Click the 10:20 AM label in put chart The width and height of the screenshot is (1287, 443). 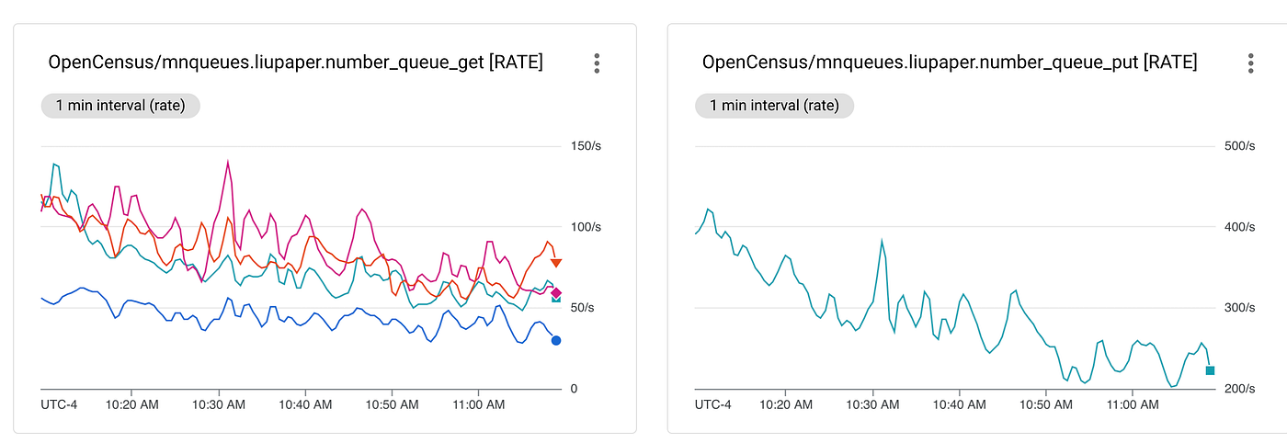pyautogui.click(x=785, y=403)
